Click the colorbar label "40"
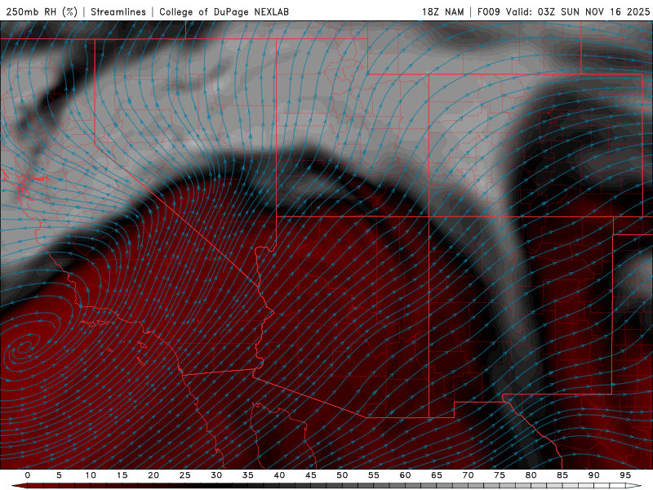 click(x=279, y=475)
